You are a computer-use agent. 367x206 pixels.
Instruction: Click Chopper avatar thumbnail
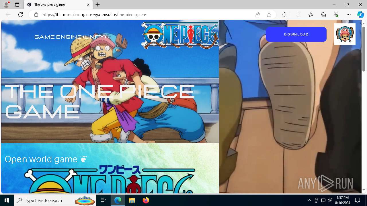point(345,34)
